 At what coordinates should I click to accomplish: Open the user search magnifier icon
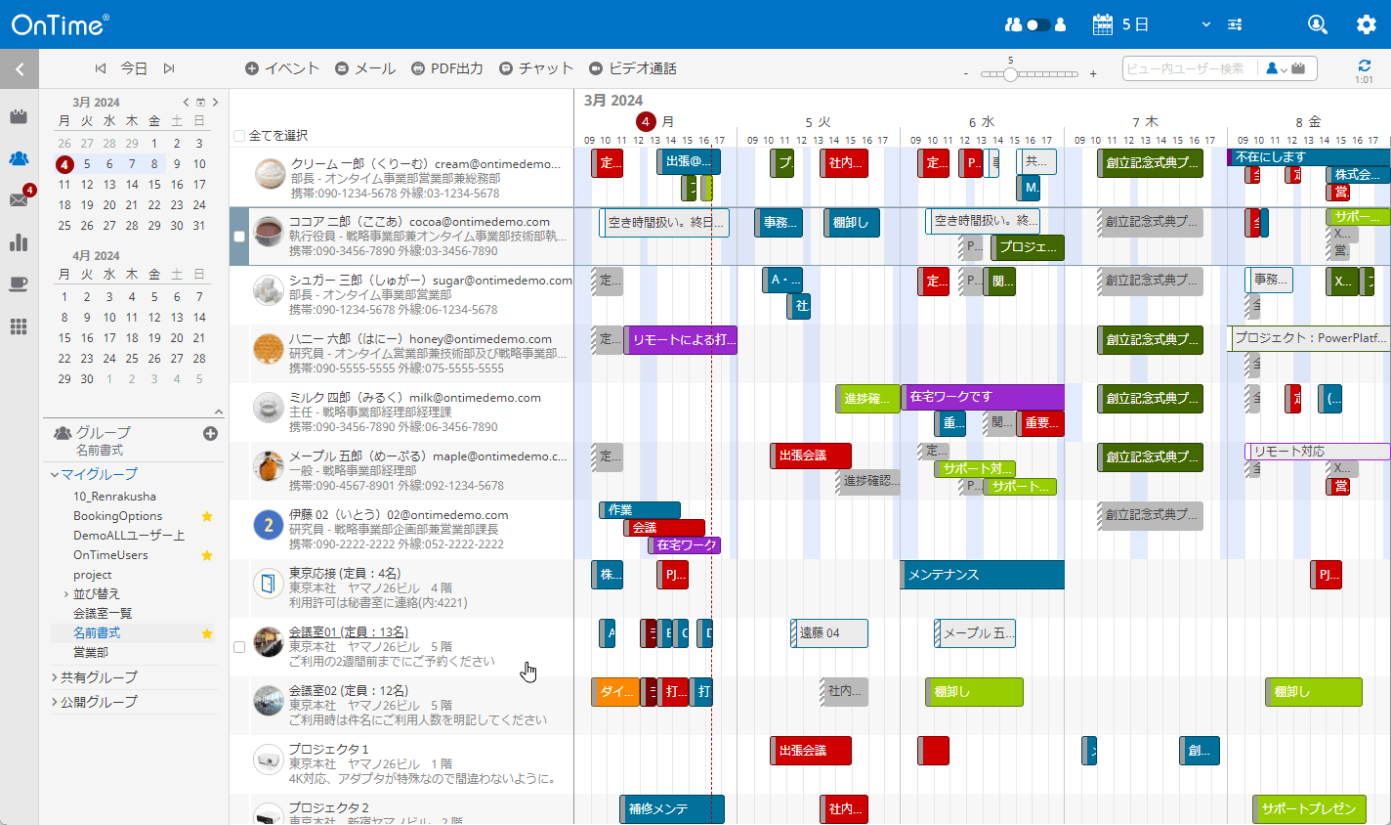tap(1317, 24)
